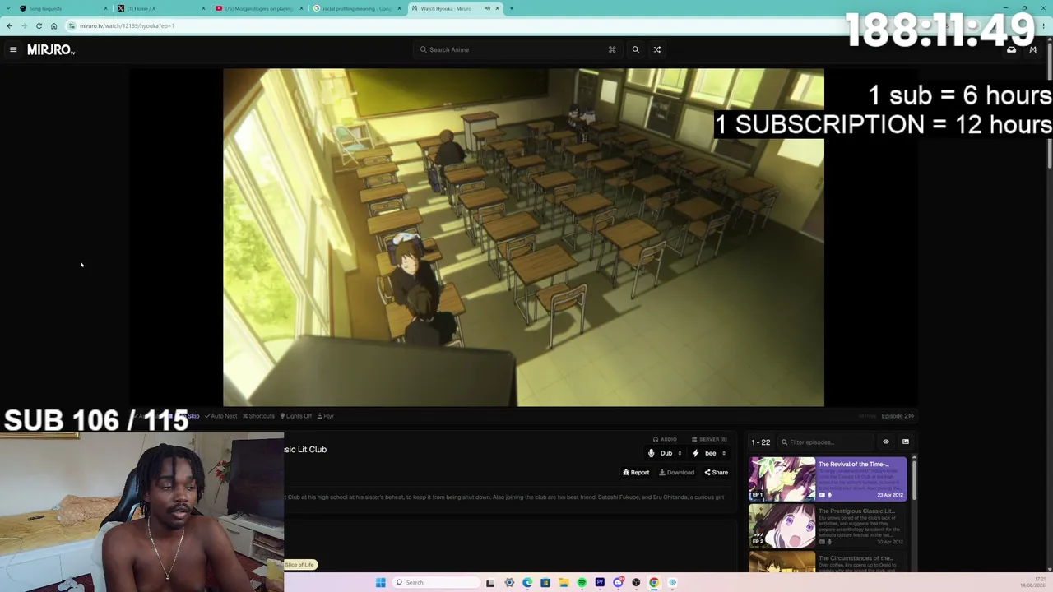Open OBS Studio from the taskbar

[636, 583]
